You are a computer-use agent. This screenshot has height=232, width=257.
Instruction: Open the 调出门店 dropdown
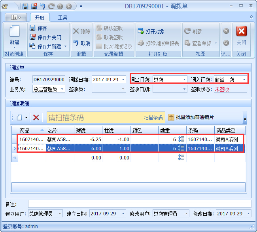[x=184, y=79]
